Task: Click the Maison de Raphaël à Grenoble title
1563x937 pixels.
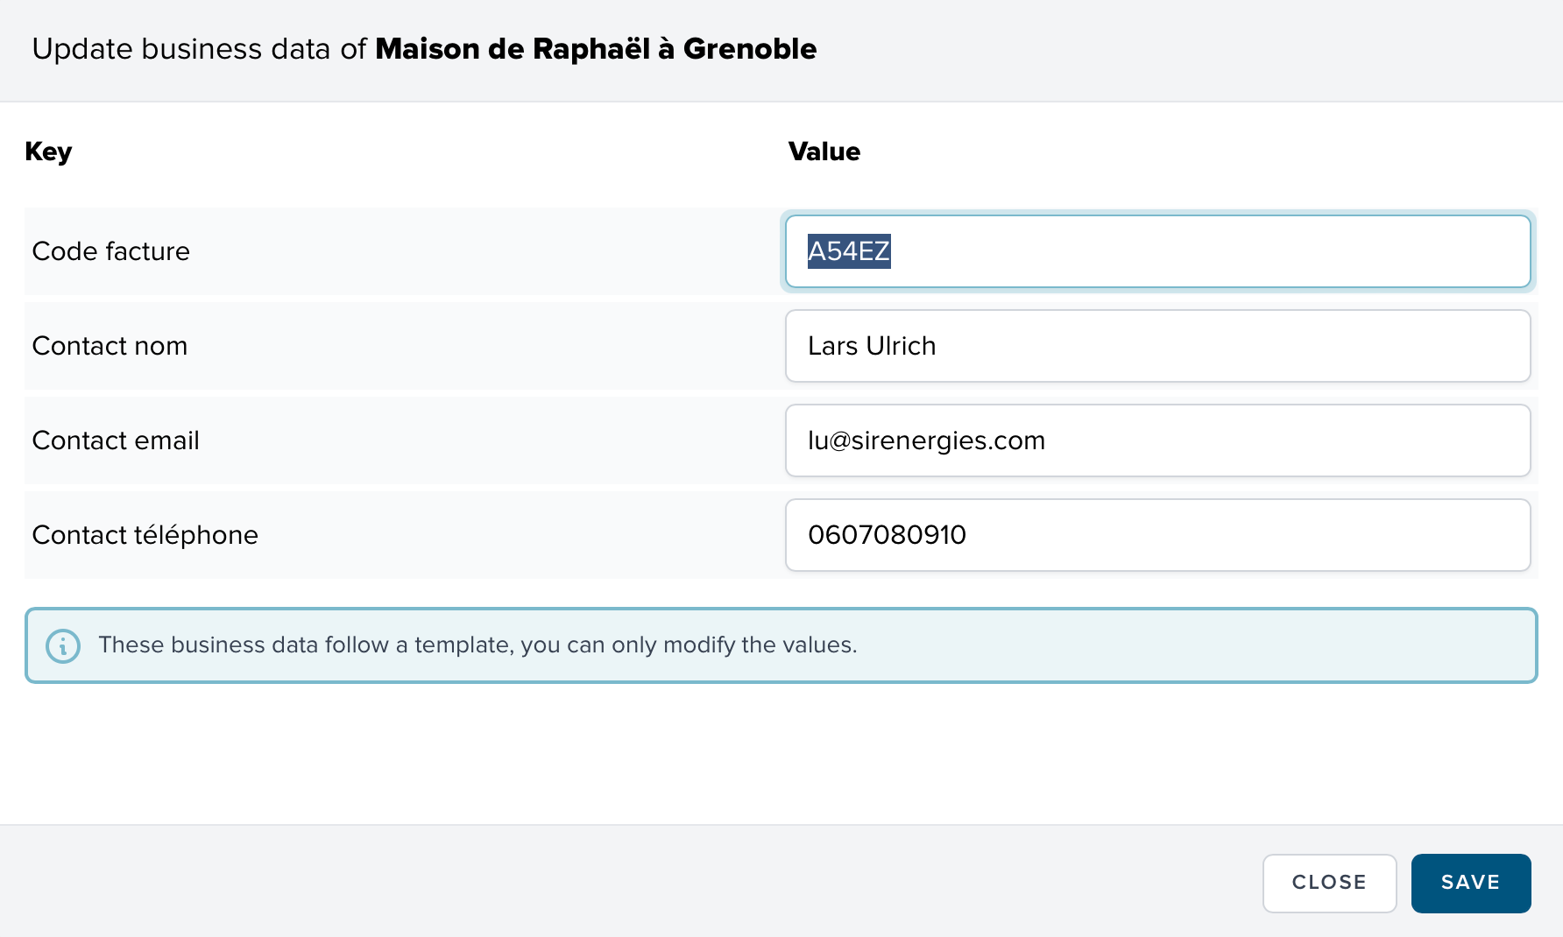Action: (x=596, y=49)
